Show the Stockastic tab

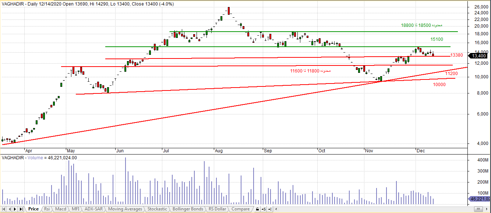tap(157, 209)
